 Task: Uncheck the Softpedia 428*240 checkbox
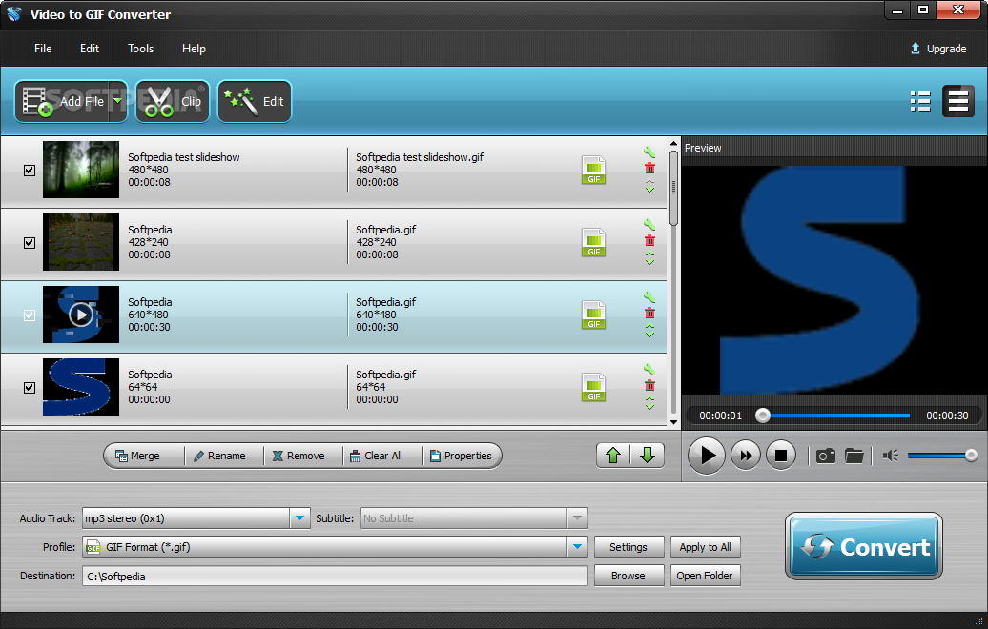[30, 242]
